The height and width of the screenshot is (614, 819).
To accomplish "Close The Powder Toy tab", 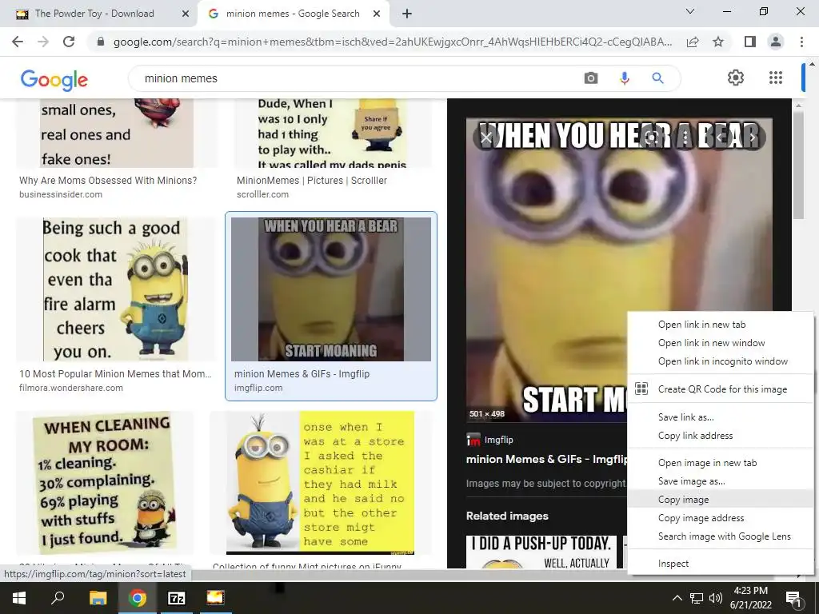I will pos(186,14).
